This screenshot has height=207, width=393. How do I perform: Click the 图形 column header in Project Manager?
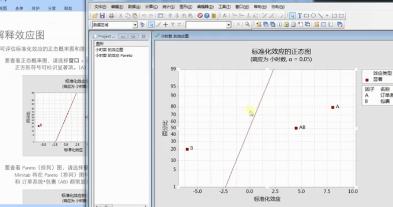click(121, 44)
